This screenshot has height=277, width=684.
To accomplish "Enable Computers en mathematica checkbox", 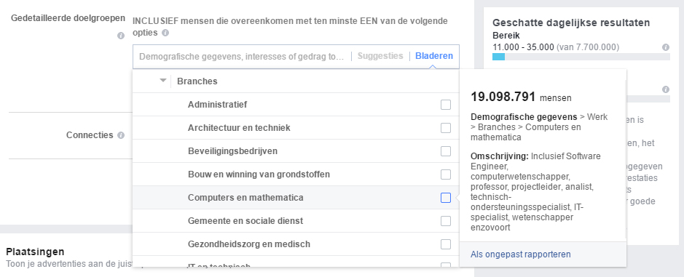I will tap(445, 198).
